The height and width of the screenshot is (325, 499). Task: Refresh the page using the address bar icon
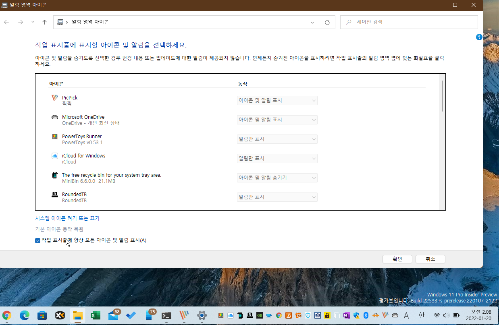pos(327,22)
